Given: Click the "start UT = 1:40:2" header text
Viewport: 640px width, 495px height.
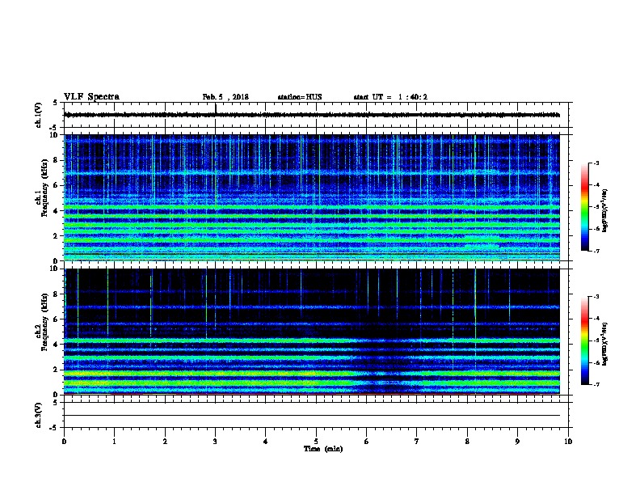Looking at the screenshot, I should tap(390, 97).
